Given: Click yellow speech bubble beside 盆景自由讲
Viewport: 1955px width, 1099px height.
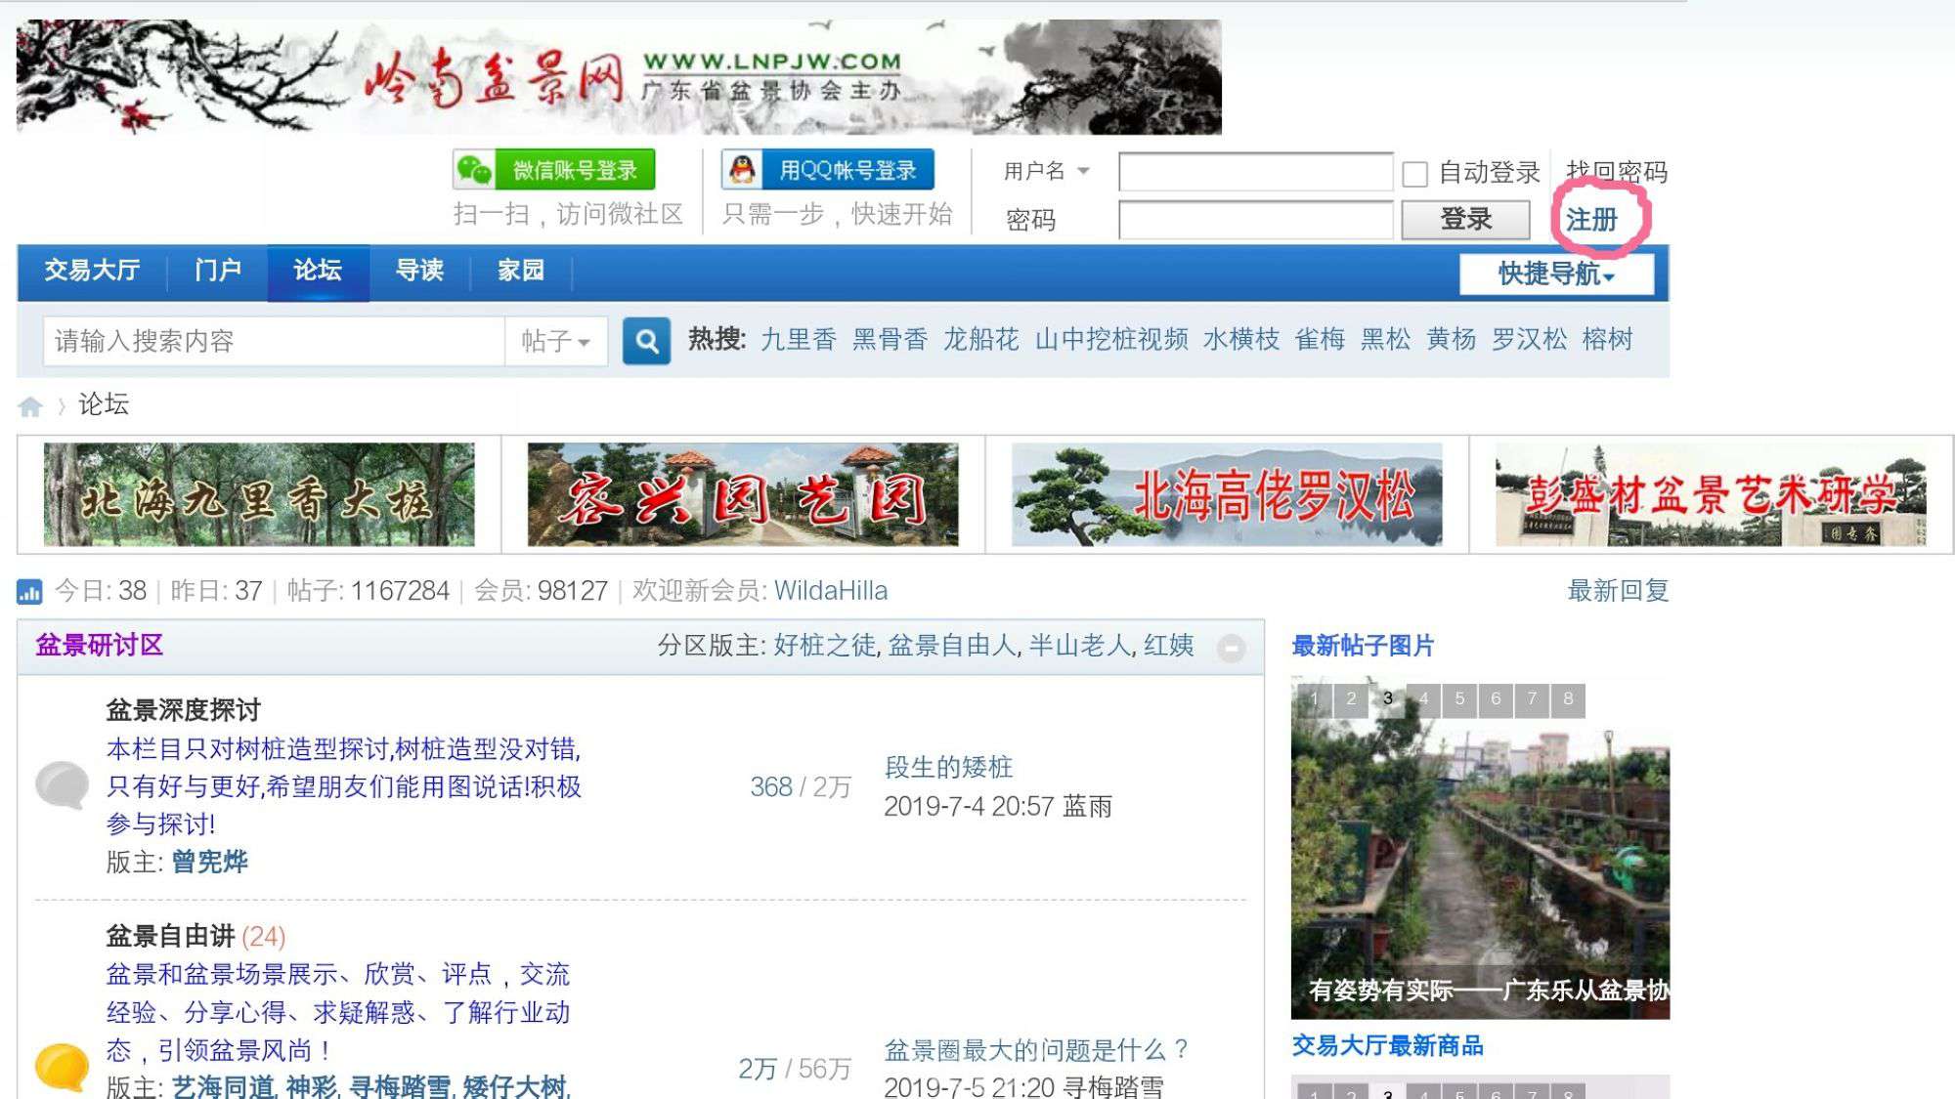Looking at the screenshot, I should pos(62,1066).
